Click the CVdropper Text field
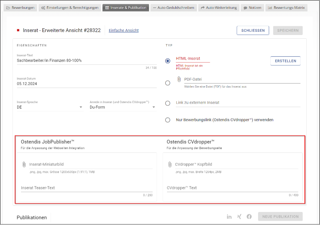320x225 pixels. (x=233, y=188)
